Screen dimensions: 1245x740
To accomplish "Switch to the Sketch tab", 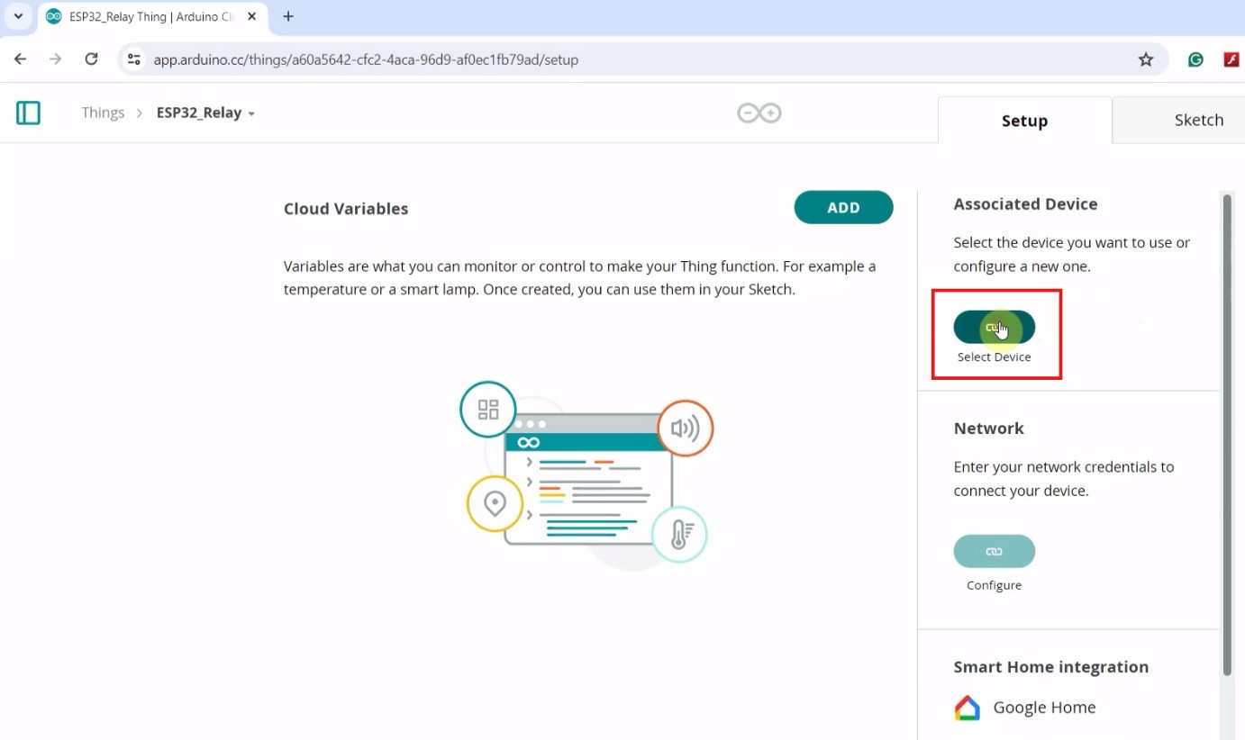I will pyautogui.click(x=1198, y=120).
